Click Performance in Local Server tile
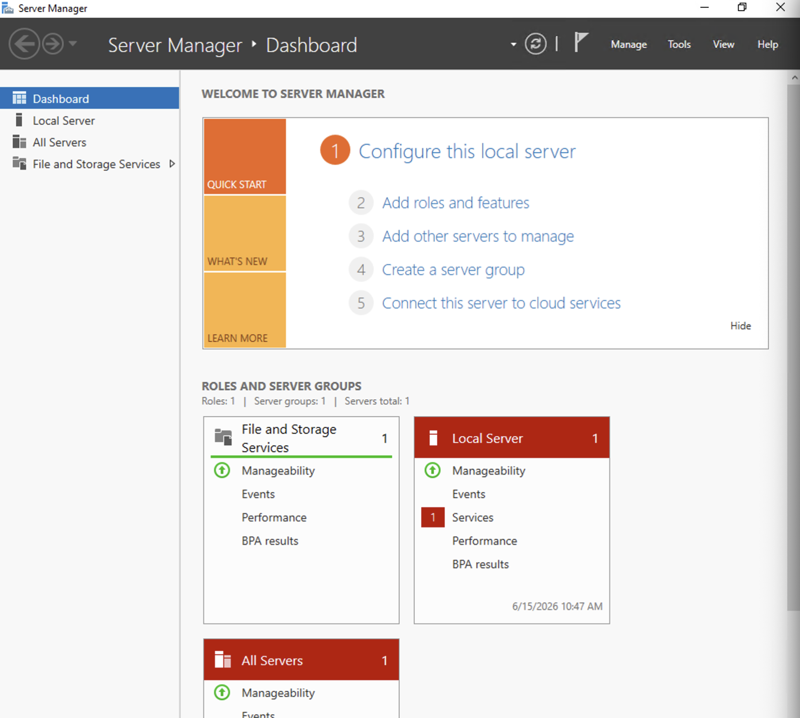Viewport: 800px width, 718px height. pos(484,541)
